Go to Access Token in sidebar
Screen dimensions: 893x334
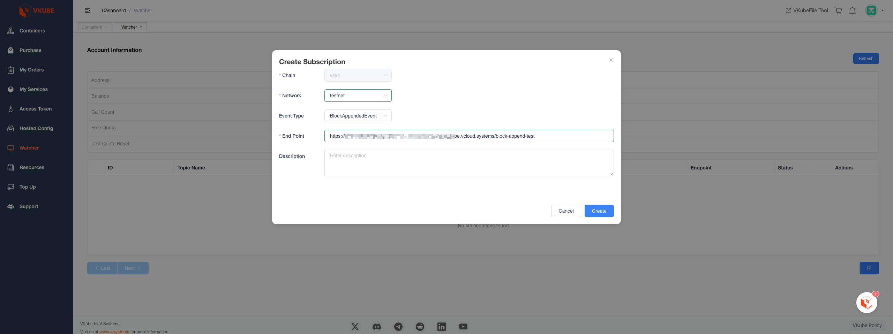tap(35, 109)
